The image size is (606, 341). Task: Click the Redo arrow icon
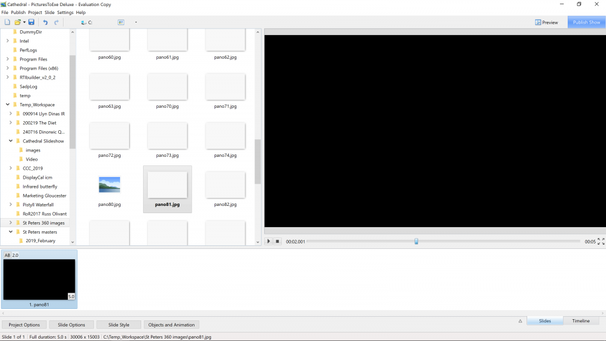point(56,22)
